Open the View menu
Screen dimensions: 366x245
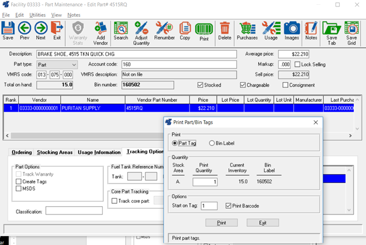pyautogui.click(x=56, y=15)
